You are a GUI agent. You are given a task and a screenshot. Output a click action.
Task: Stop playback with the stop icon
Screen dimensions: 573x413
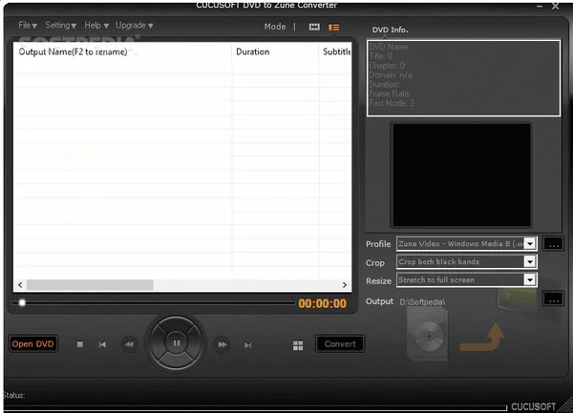click(80, 344)
